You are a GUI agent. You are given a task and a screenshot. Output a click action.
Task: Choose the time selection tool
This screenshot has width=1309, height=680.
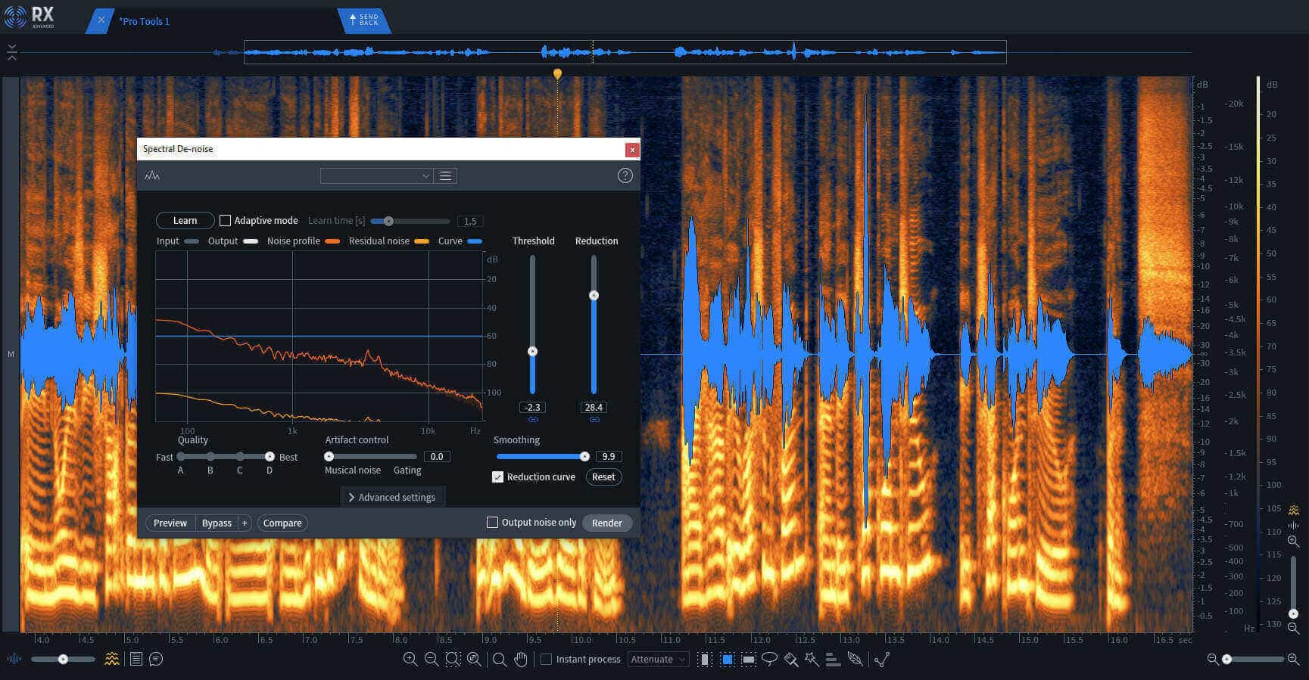coord(705,659)
